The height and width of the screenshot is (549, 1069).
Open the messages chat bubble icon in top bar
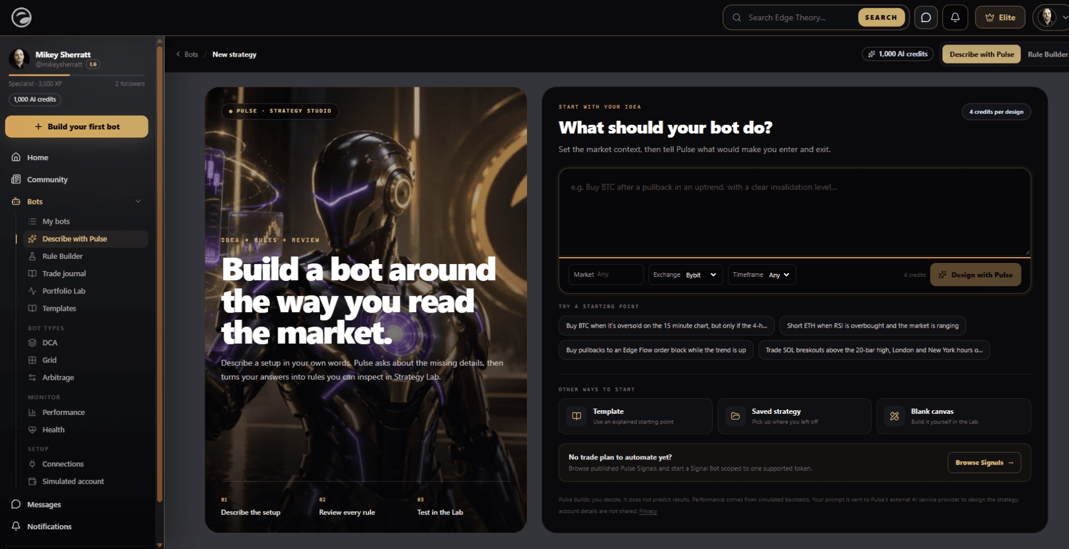[926, 17]
